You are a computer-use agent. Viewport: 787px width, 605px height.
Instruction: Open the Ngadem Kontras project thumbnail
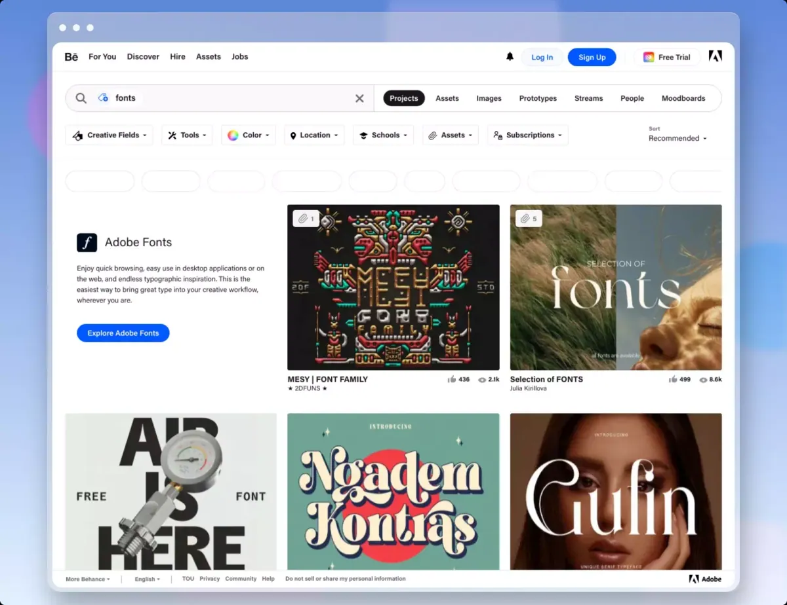click(x=393, y=492)
